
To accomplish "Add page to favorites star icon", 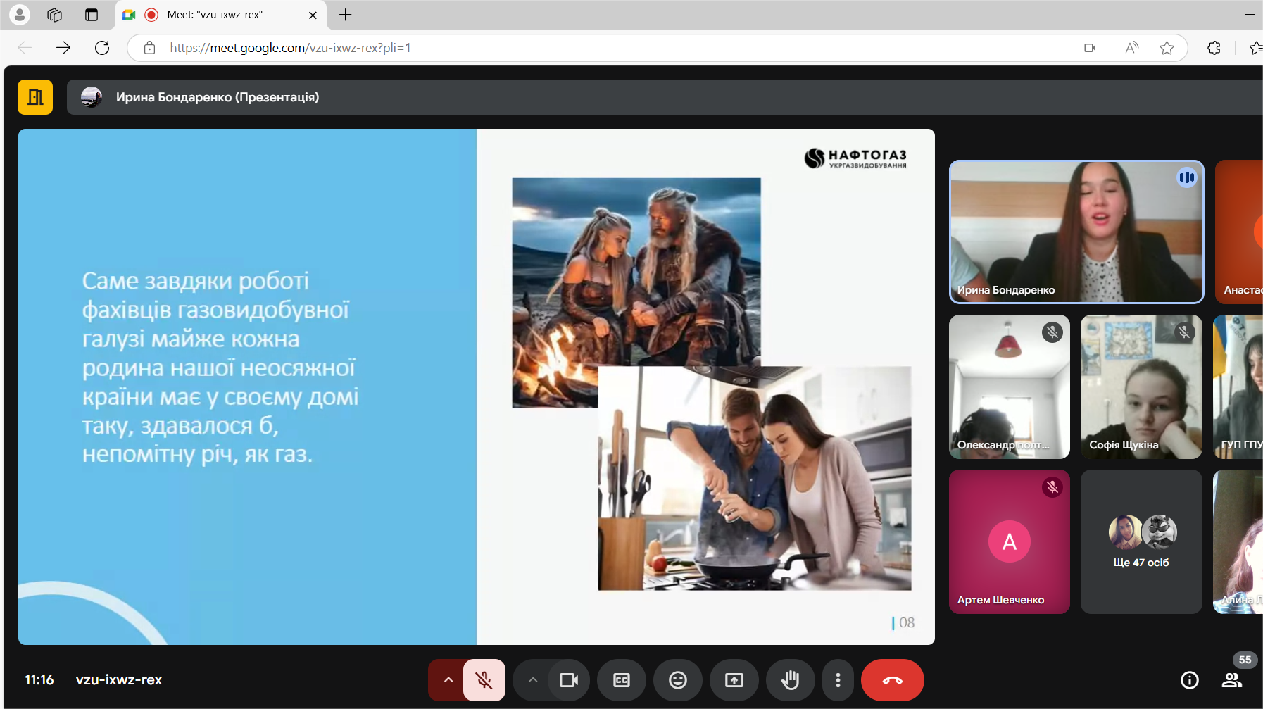I will [1167, 48].
